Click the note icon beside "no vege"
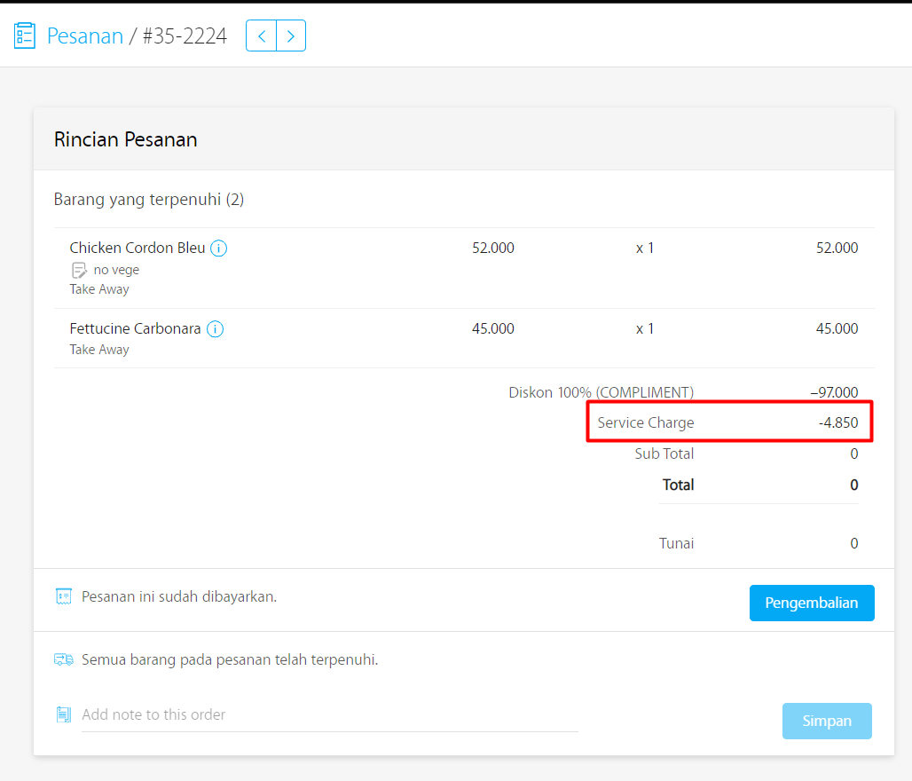This screenshot has height=781, width=912. tap(79, 271)
